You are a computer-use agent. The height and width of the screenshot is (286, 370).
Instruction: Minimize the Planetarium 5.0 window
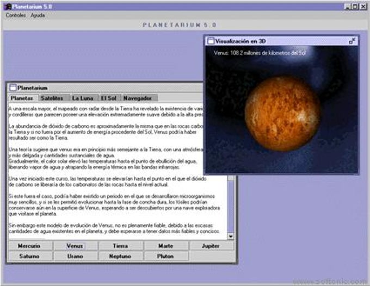pyautogui.click(x=347, y=7)
